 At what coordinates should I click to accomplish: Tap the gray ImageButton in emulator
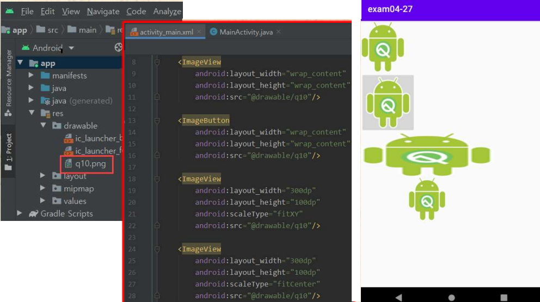(x=388, y=103)
